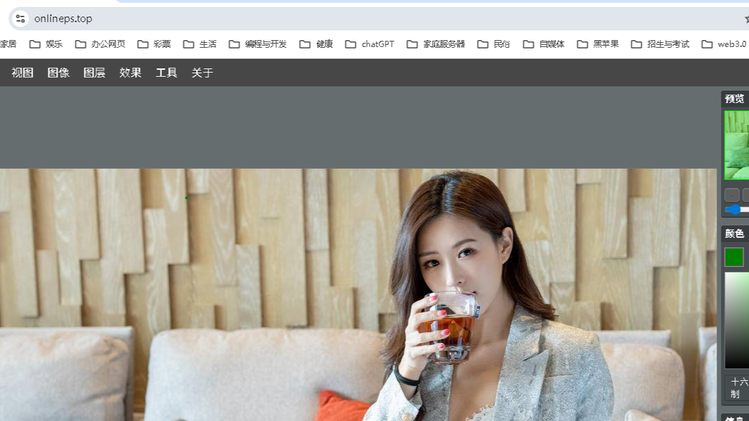
Task: Select the green foreground color swatch
Action: (733, 256)
